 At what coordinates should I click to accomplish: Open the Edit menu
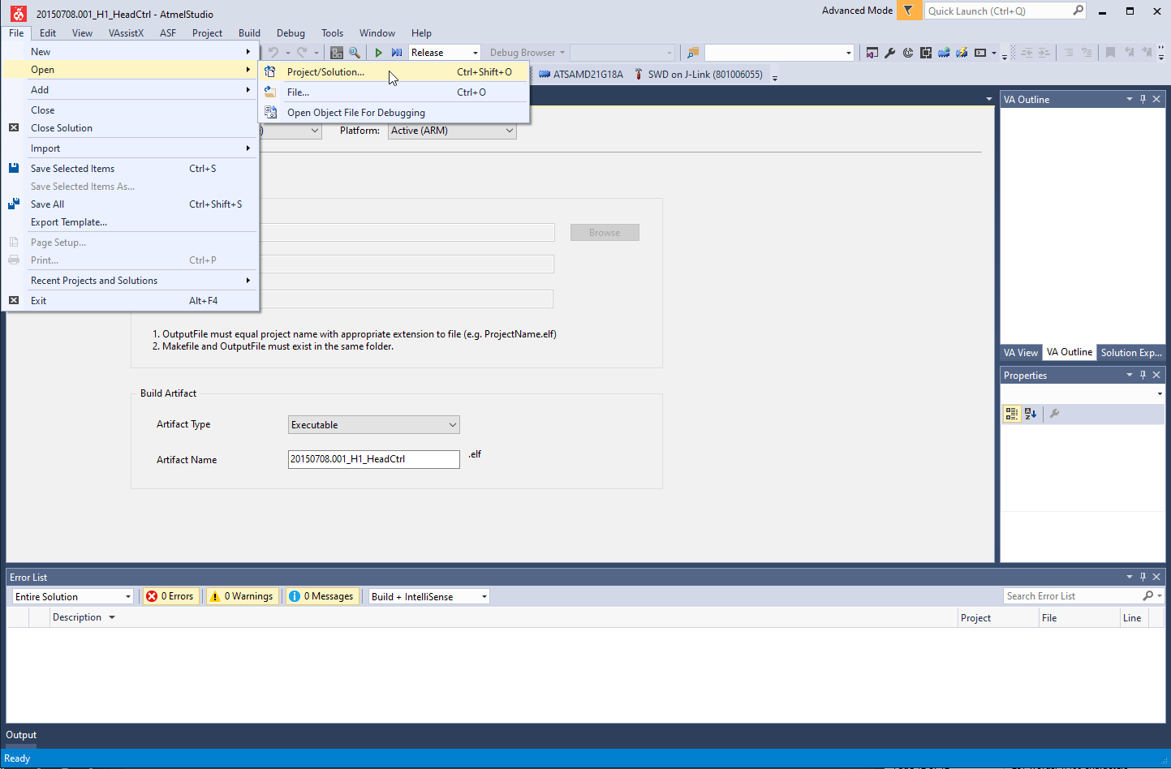click(48, 33)
